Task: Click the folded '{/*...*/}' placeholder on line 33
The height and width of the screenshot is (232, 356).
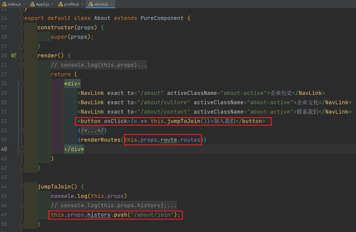Action: pos(92,130)
